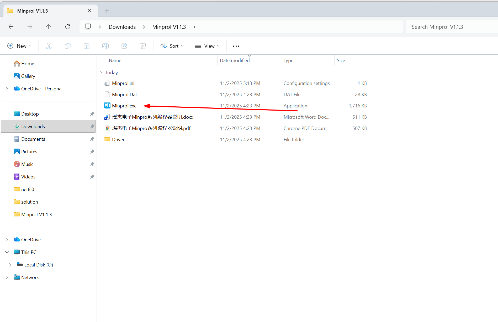Viewport: 498px width, 322px height.
Task: Open Desktop from the sidebar
Action: [30, 114]
